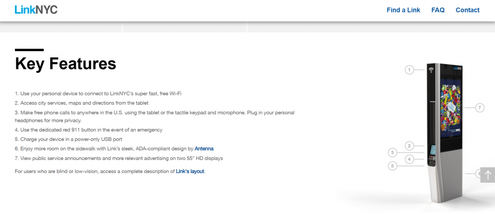Go to the FAQ page
Viewport: 495px width, 214px height.
[x=438, y=10]
